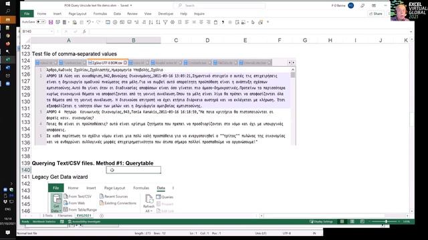Click Workbook Statistics in status bar

(44, 222)
